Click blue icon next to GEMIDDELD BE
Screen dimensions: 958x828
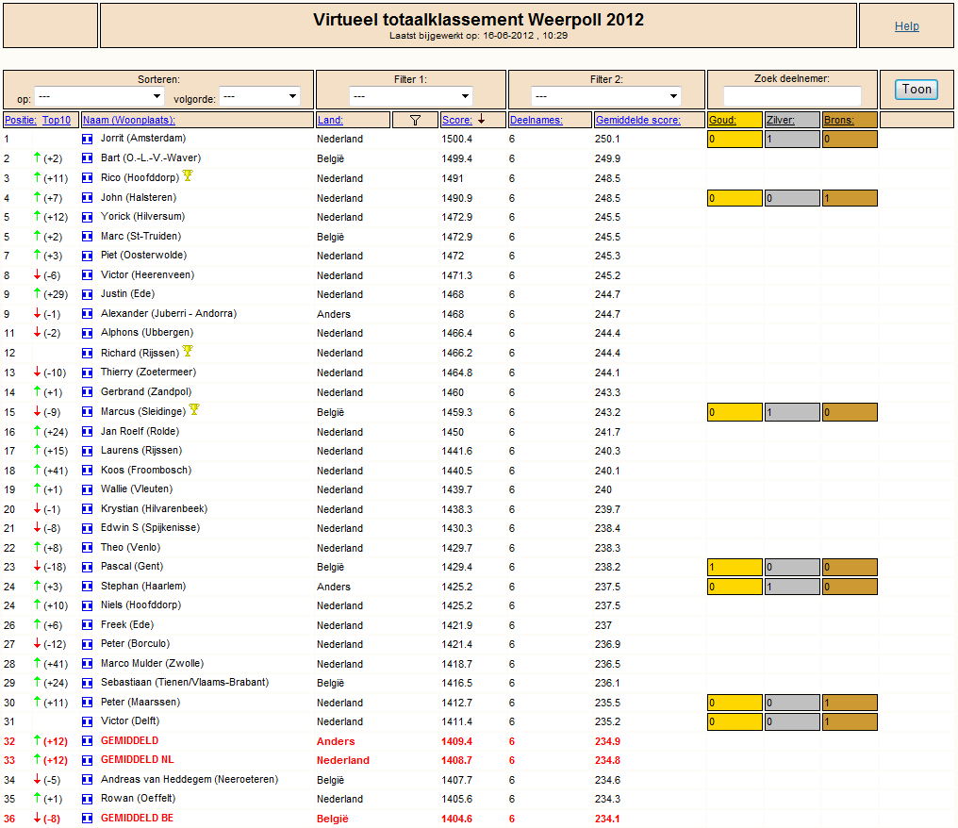(88, 819)
